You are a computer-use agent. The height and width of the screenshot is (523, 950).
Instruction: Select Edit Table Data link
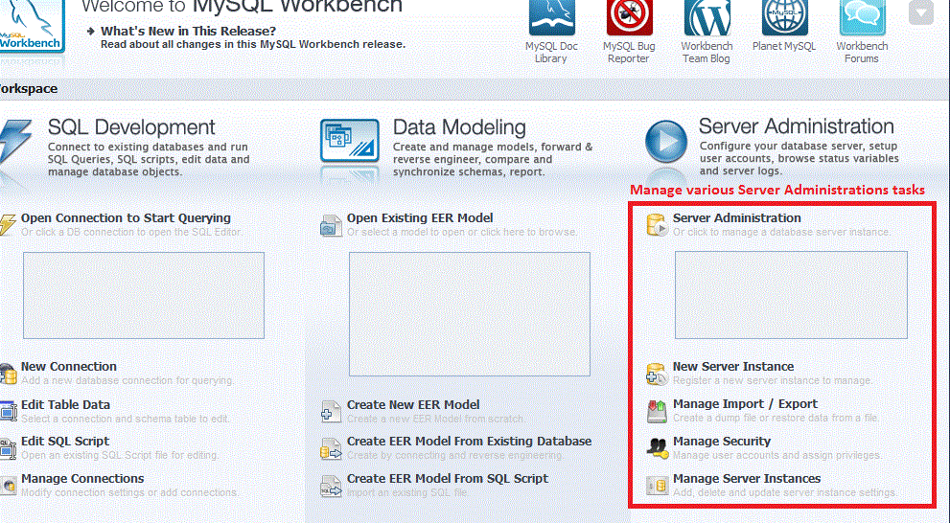(65, 405)
